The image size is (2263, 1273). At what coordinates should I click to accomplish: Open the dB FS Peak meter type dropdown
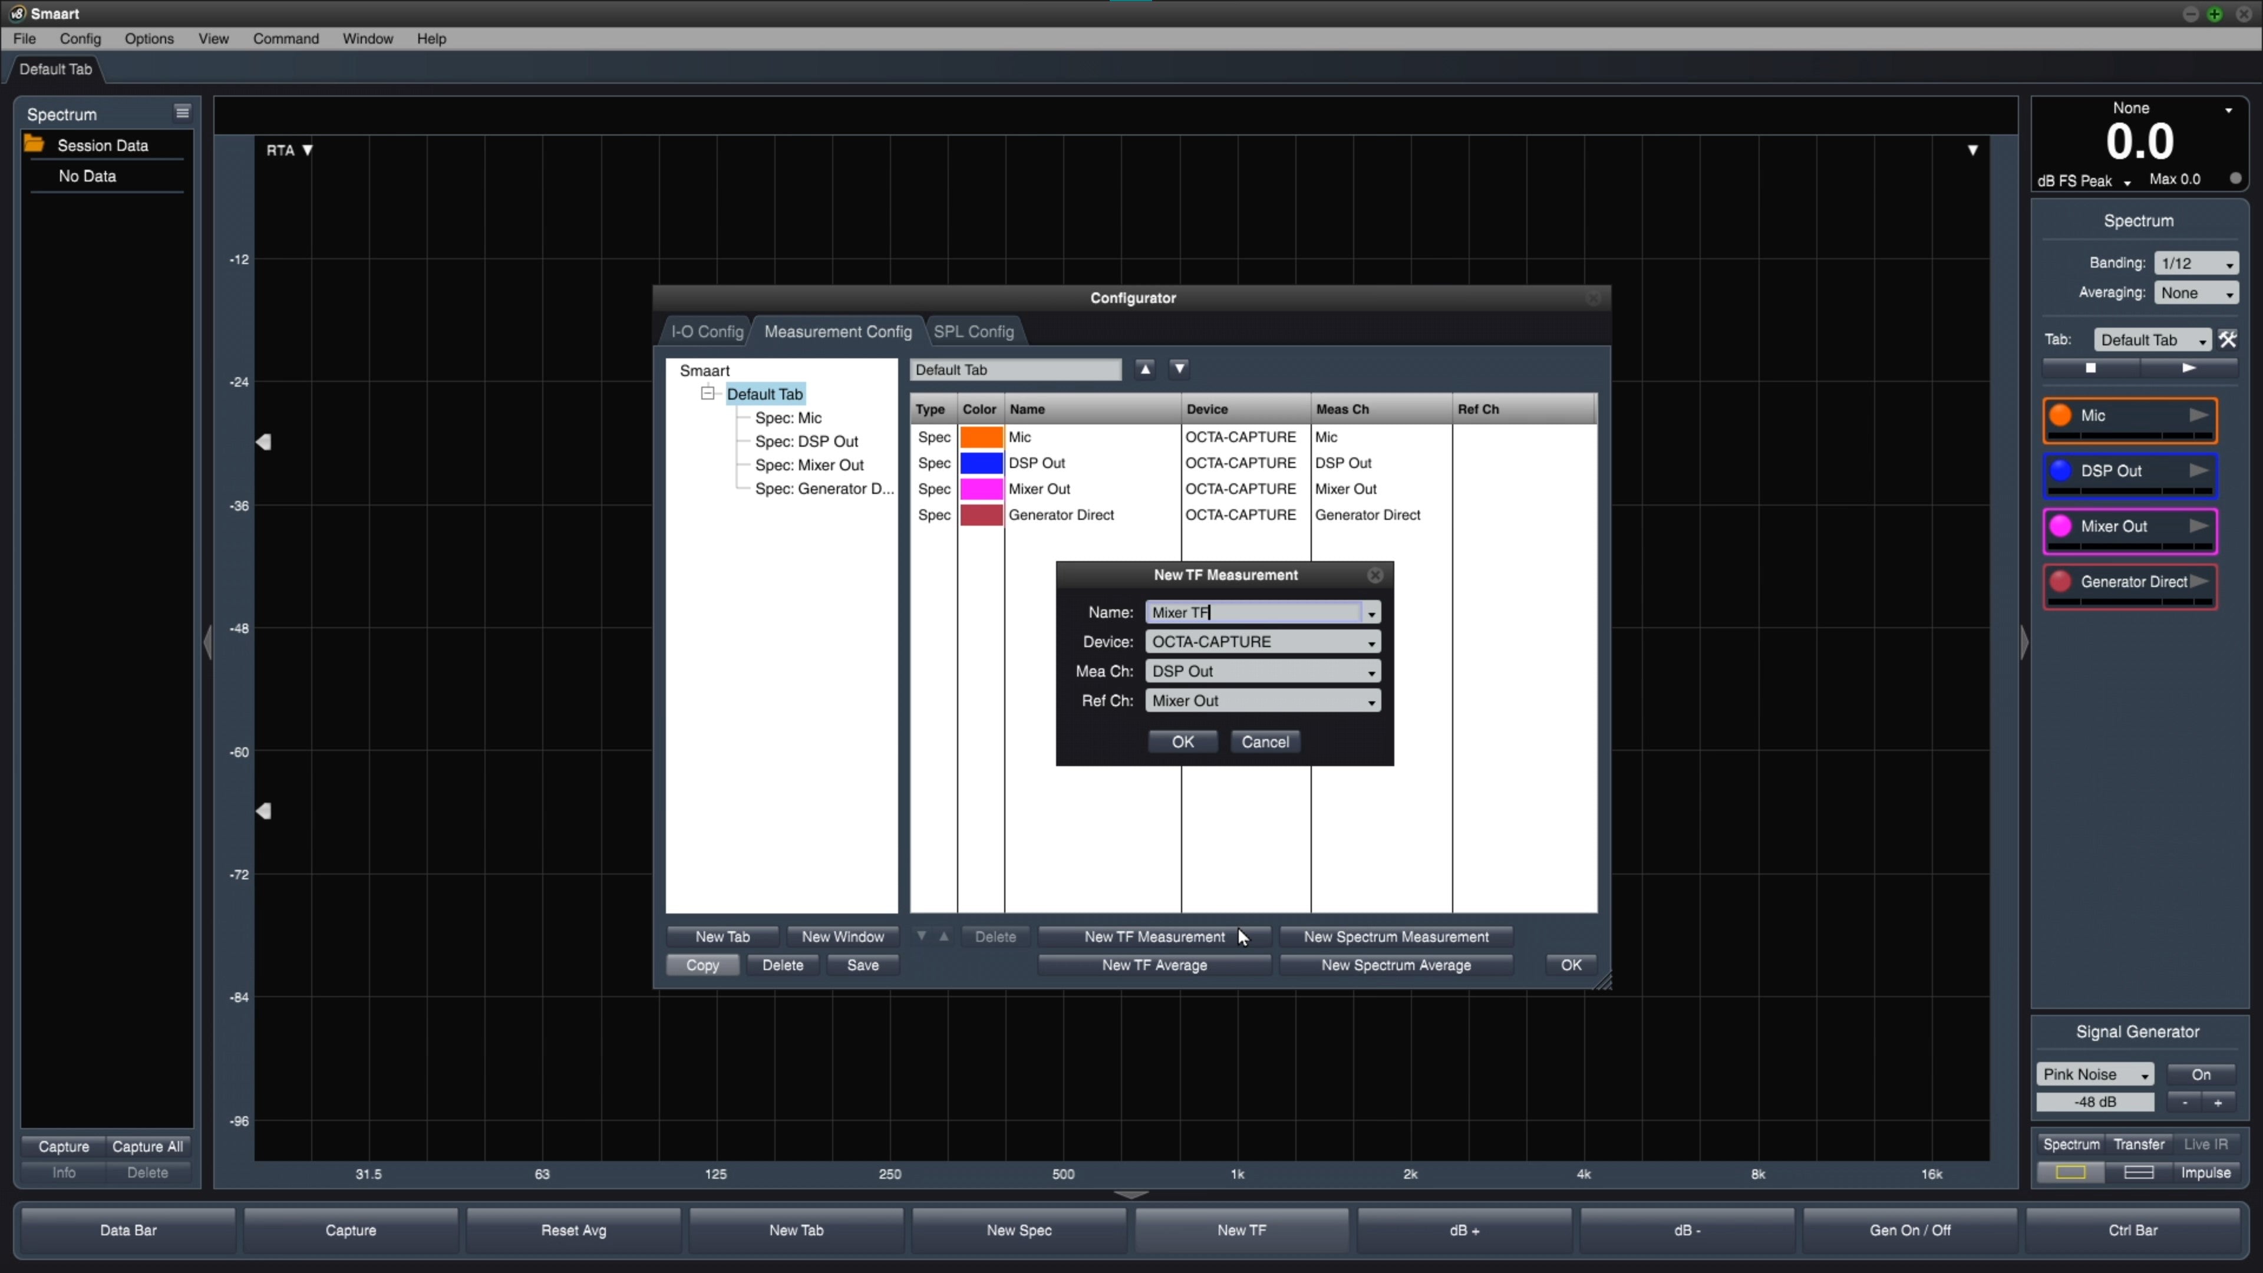coord(2084,181)
